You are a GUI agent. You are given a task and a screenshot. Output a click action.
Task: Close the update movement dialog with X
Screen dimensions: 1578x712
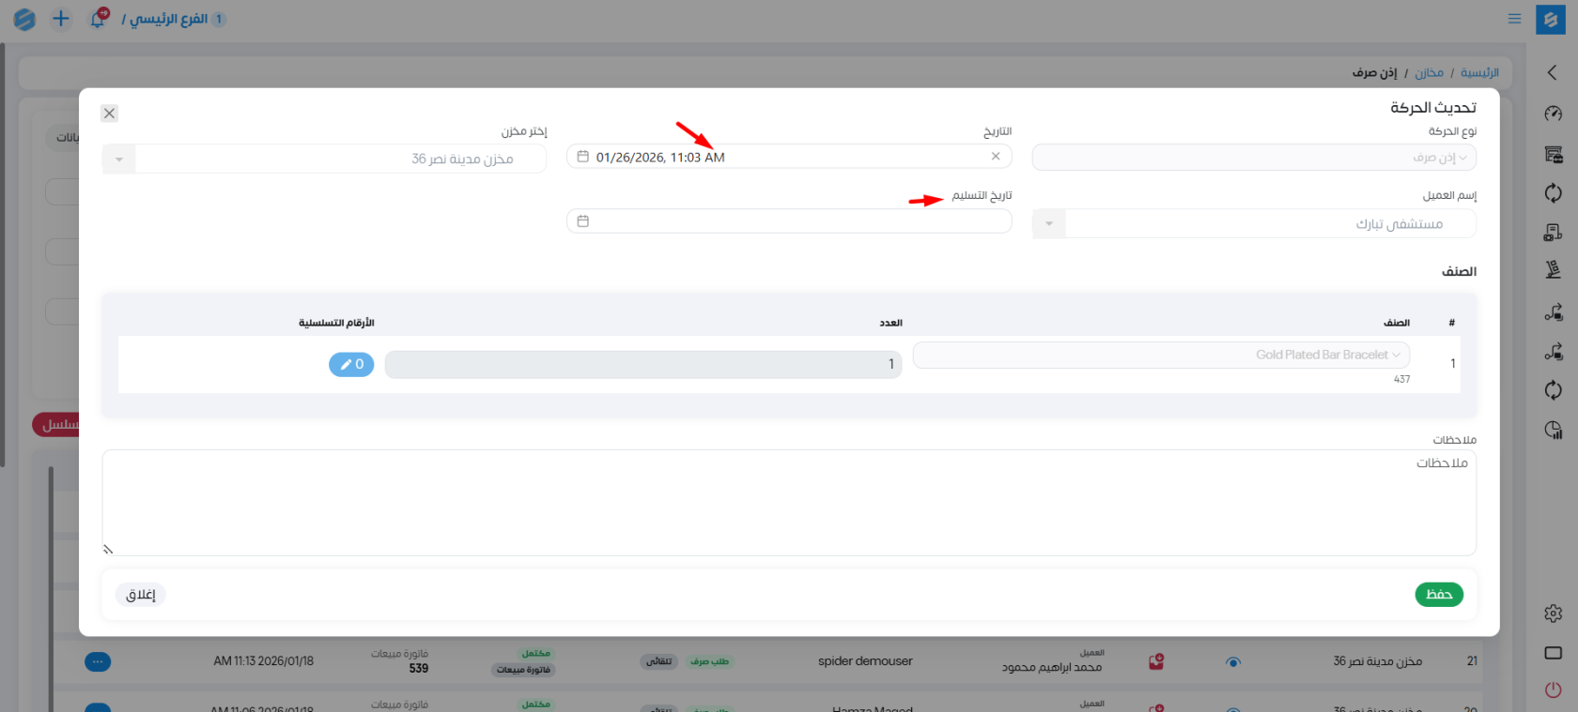tap(109, 114)
